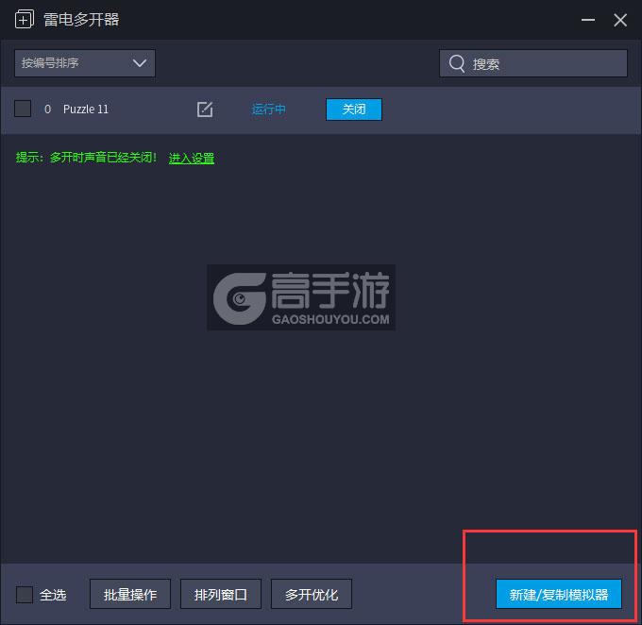642x625 pixels.
Task: Click the 排列窗口 arrange windows button
Action: pos(221,594)
